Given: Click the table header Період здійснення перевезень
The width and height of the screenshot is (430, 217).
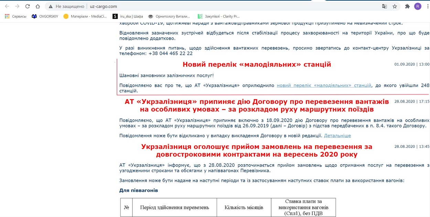Looking at the screenshot, I should (x=174, y=207).
